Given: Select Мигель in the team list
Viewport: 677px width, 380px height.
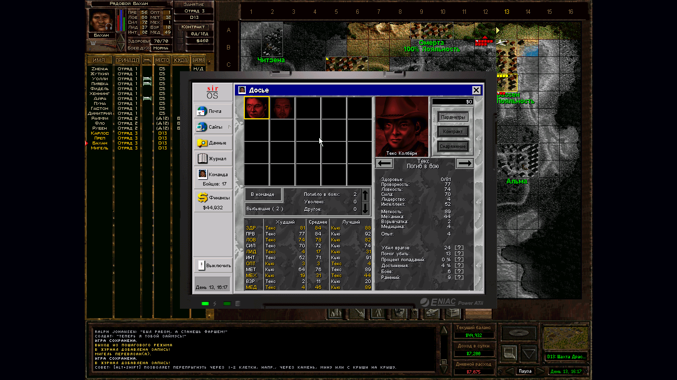Looking at the screenshot, I should click(x=100, y=148).
